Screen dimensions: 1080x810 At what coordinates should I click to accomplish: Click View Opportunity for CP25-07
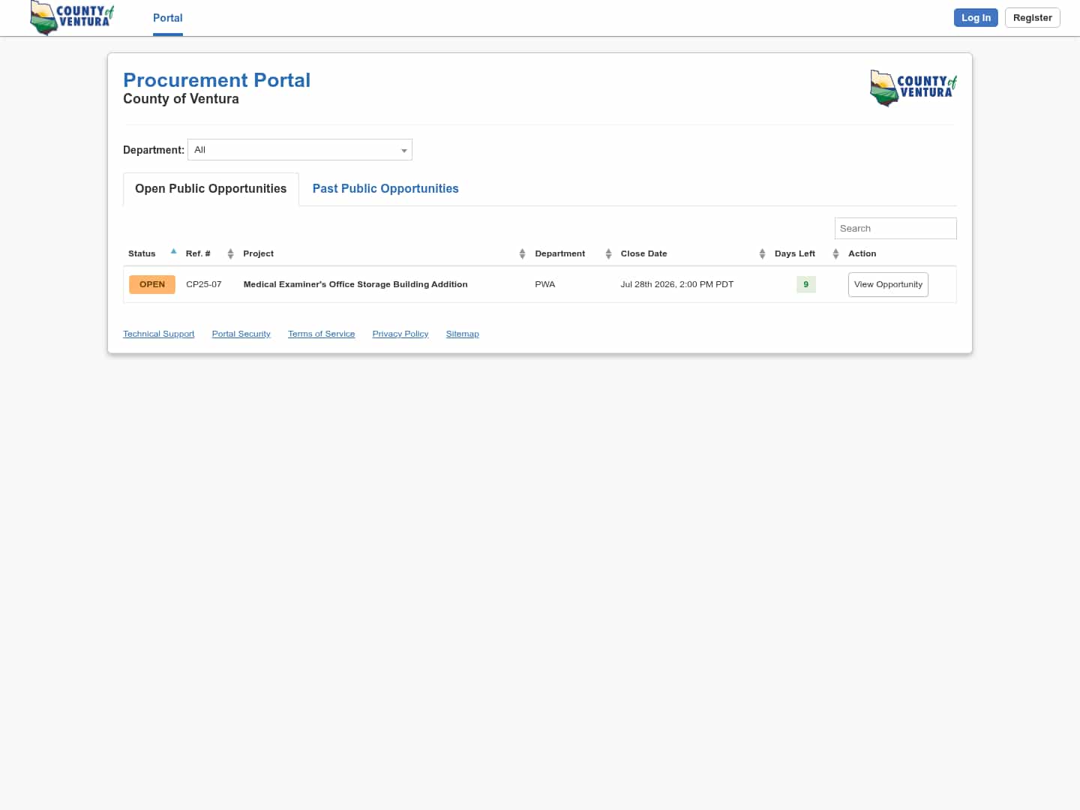point(888,284)
